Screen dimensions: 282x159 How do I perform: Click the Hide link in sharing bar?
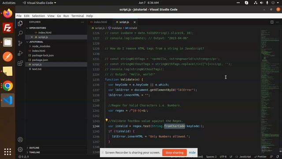(x=192, y=152)
